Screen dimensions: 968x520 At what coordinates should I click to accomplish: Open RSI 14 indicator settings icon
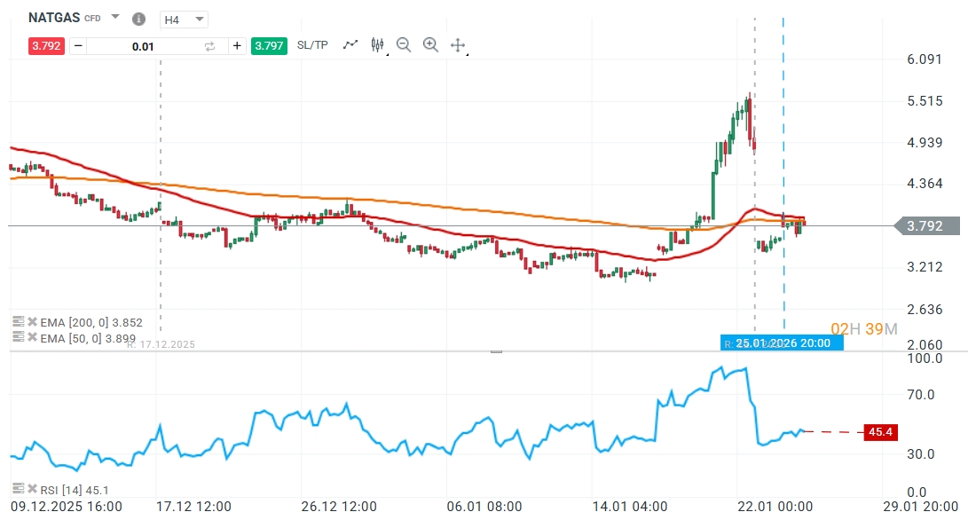[18, 489]
